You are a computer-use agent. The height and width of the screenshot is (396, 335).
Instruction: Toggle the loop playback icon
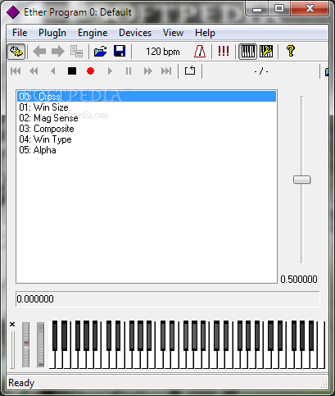(x=190, y=71)
